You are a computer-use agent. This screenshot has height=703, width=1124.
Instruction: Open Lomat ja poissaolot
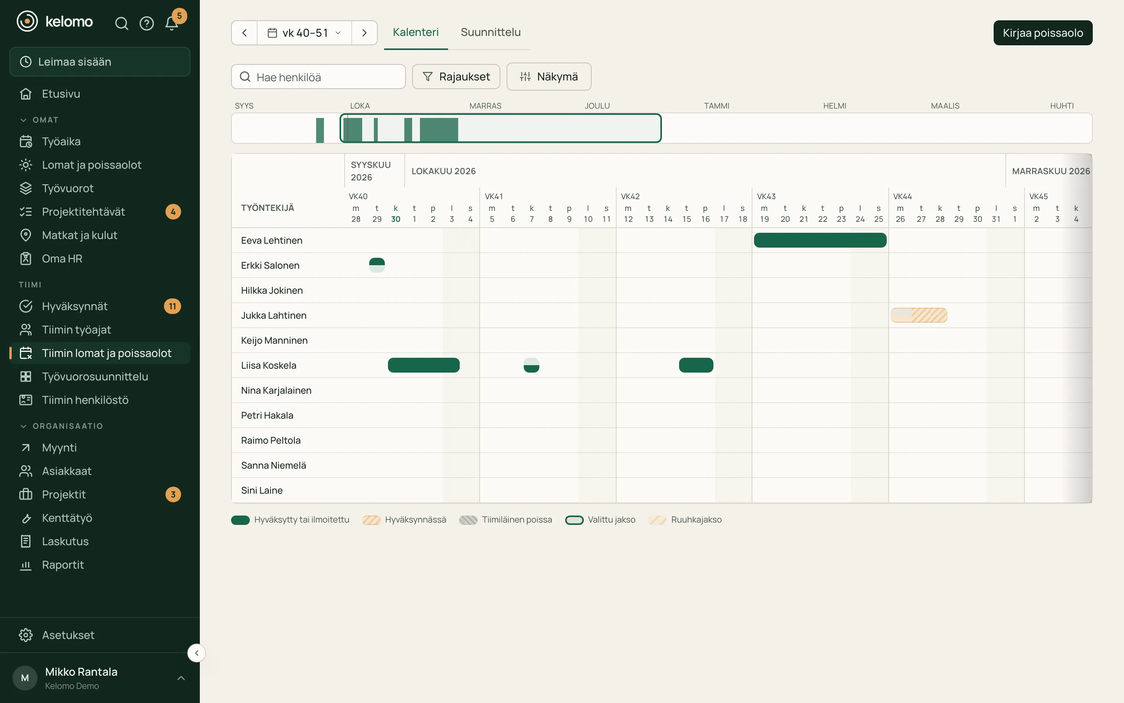[100, 165]
